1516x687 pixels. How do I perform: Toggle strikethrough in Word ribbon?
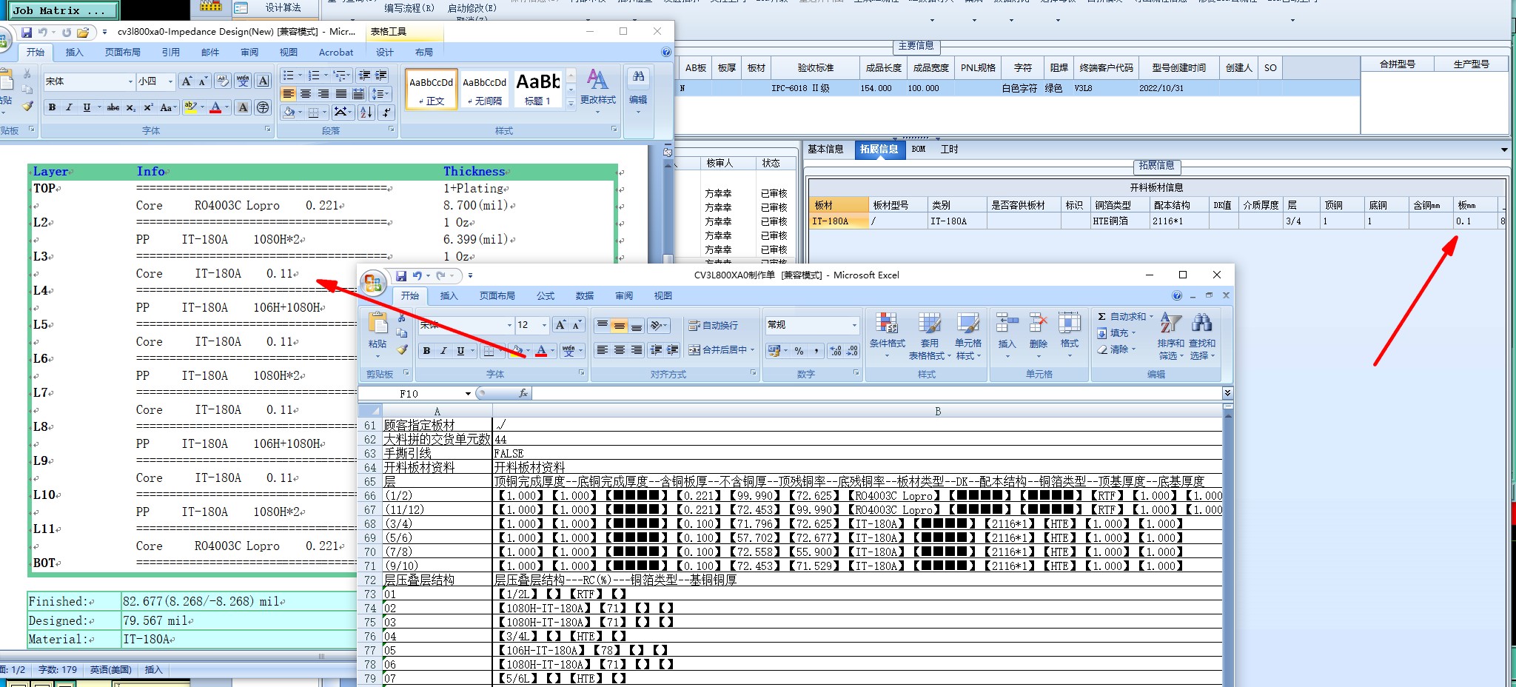(113, 107)
